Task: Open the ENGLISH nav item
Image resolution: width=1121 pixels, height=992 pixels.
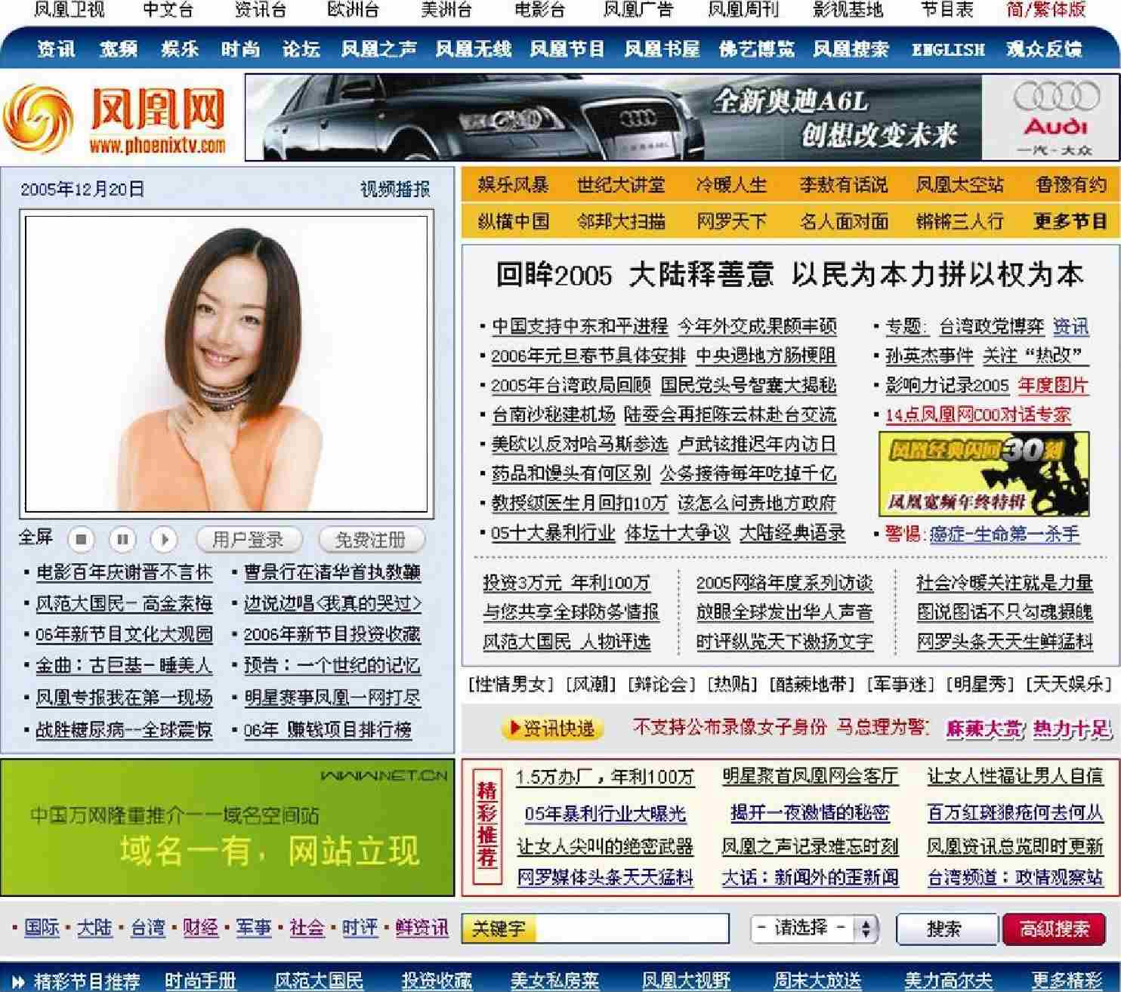Action: pos(948,50)
